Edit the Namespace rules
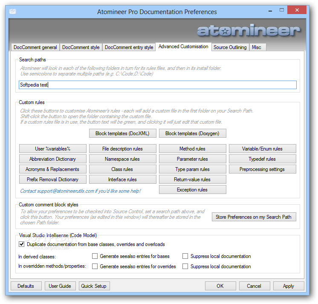Viewport: 318px width, 304px height. 122,159
